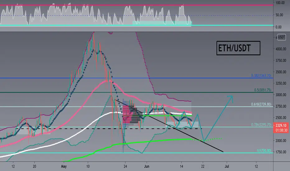Screen dimensions: 290x171
Task: Click the 2750.00 price axis value
Action: [x=281, y=106]
